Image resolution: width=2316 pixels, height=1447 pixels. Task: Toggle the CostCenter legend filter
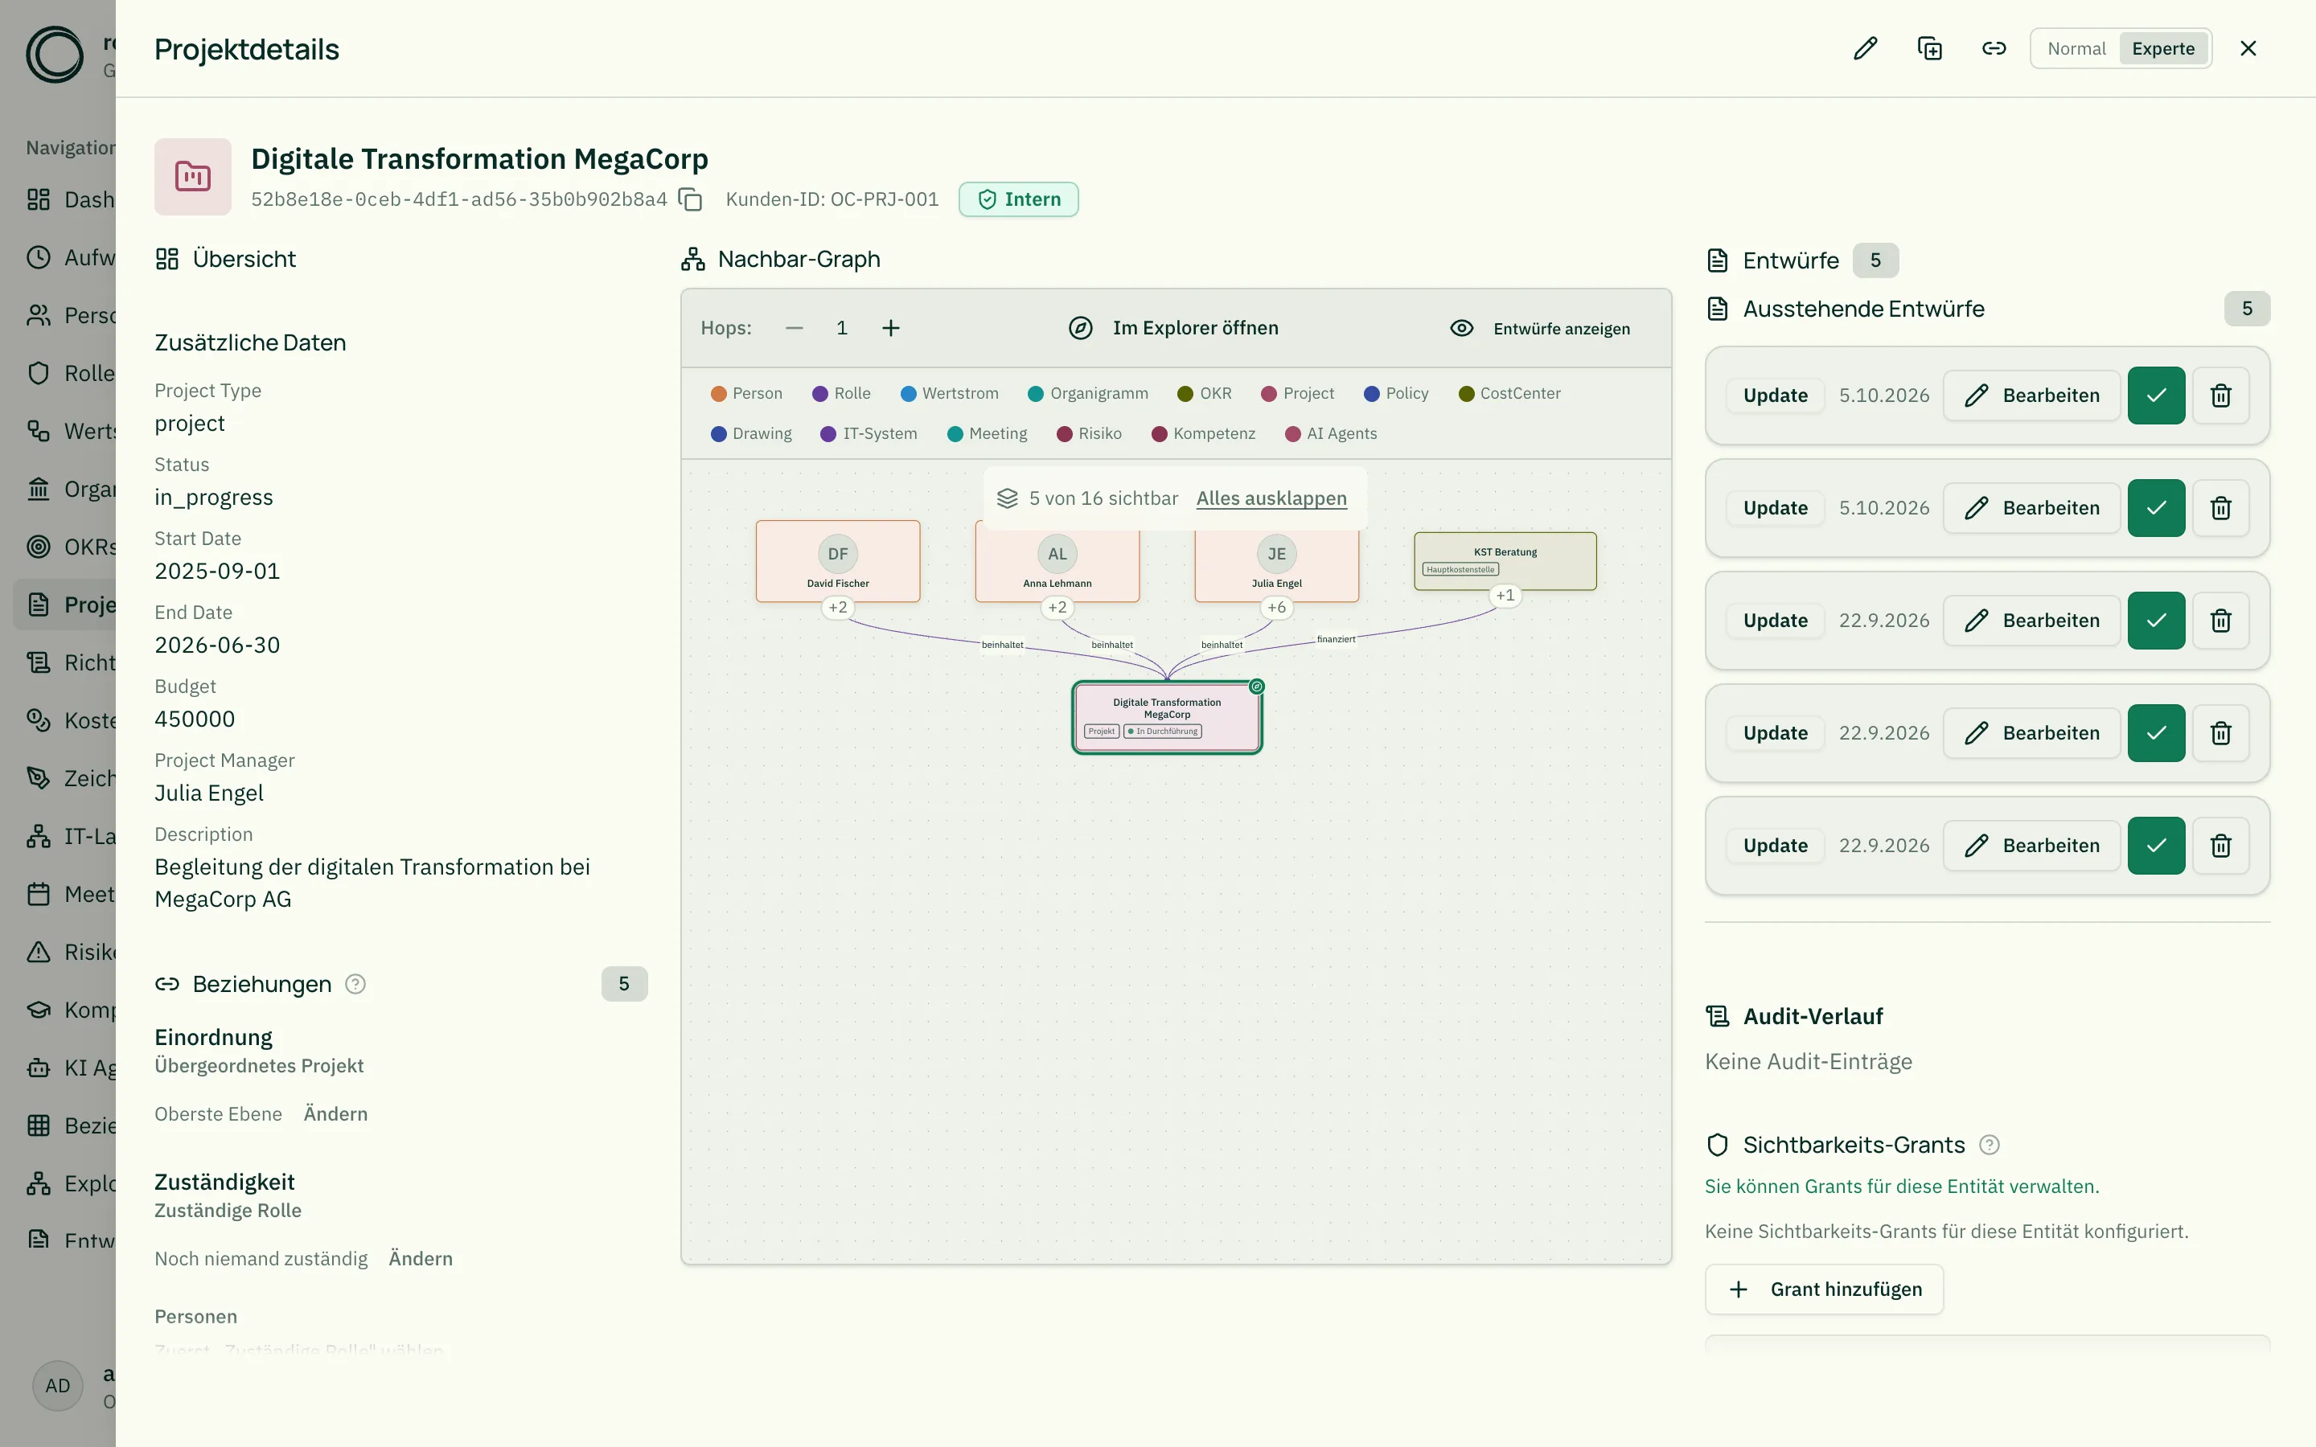tap(1509, 393)
